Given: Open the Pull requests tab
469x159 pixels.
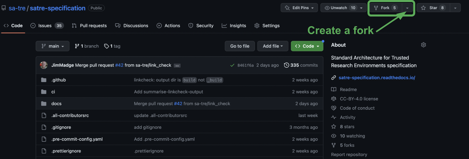Looking at the screenshot, I should point(89,26).
